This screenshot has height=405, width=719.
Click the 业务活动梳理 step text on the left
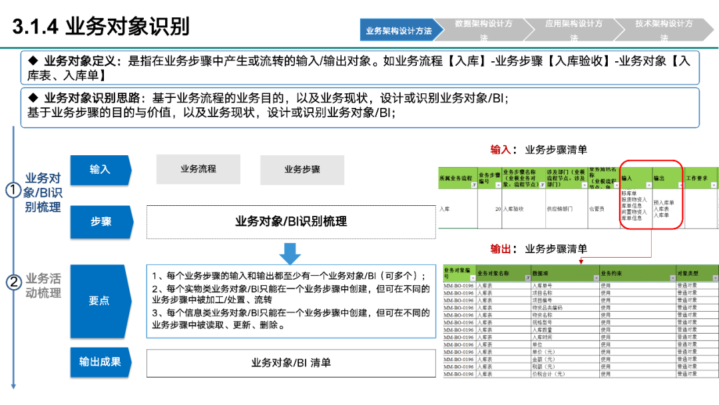43,286
